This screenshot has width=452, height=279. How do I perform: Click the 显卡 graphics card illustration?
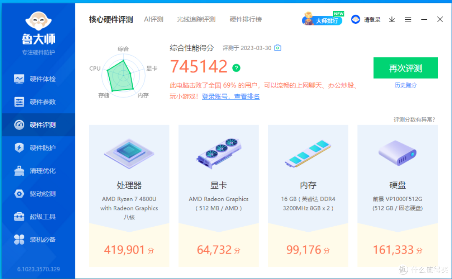point(218,154)
